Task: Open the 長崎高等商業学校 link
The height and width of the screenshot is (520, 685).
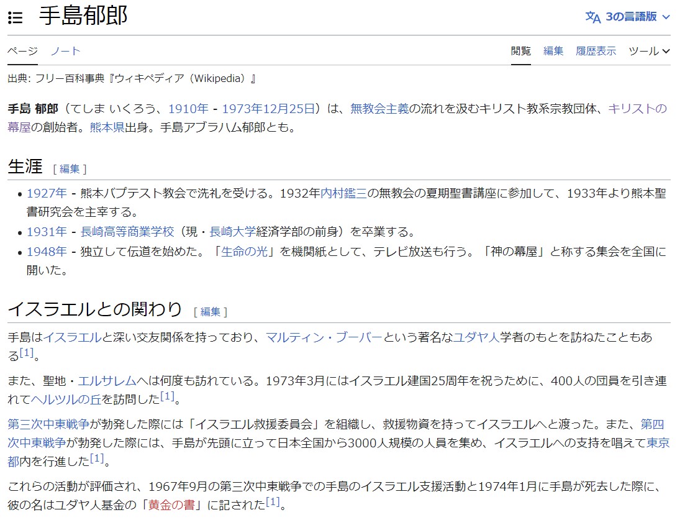Action: (127, 232)
